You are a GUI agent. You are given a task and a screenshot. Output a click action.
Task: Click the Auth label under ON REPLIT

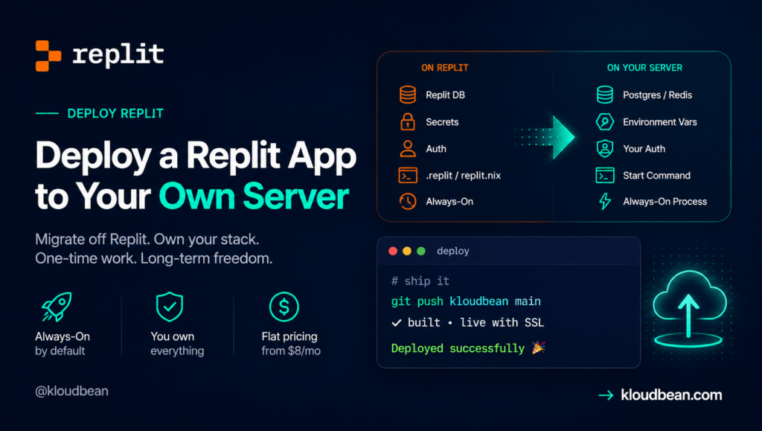pos(436,149)
